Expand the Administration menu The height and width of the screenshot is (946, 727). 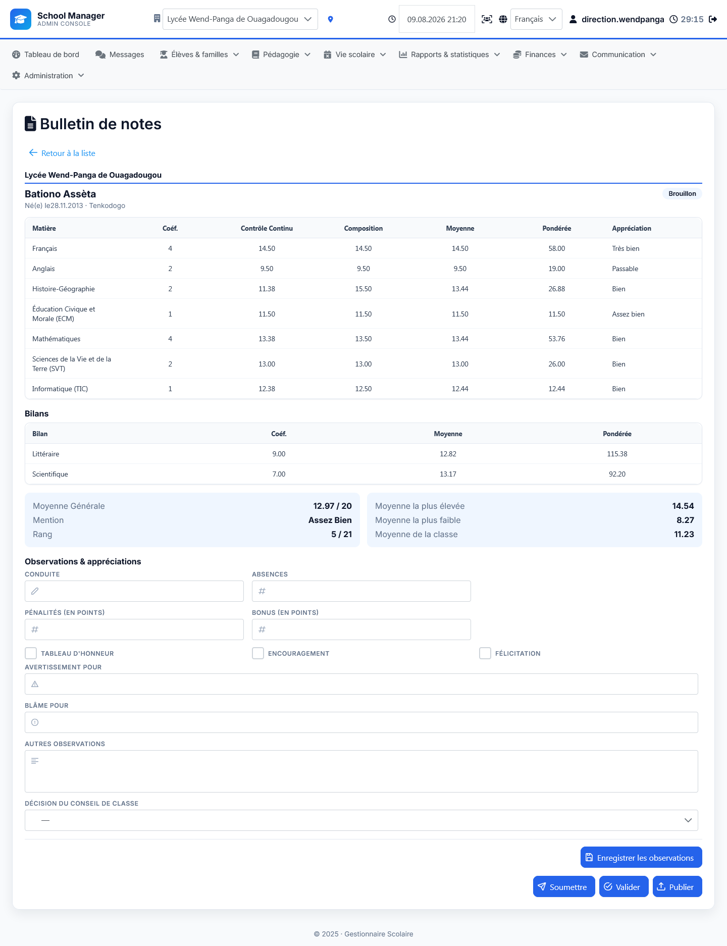tap(48, 76)
